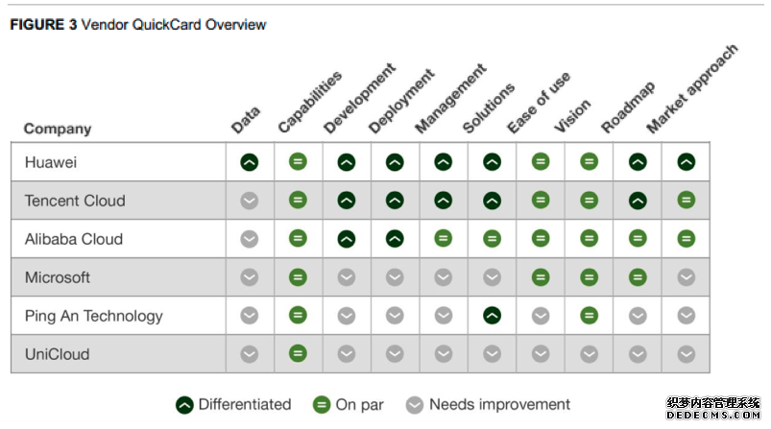
Task: Click Ping An Technology's Solutions differentiated icon
Action: (x=492, y=316)
